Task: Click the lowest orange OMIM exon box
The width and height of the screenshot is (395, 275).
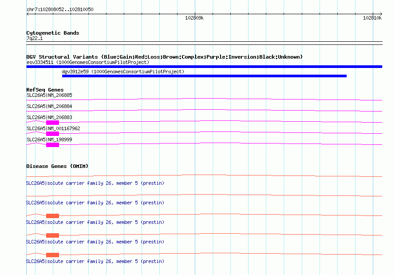Action: [x=53, y=255]
